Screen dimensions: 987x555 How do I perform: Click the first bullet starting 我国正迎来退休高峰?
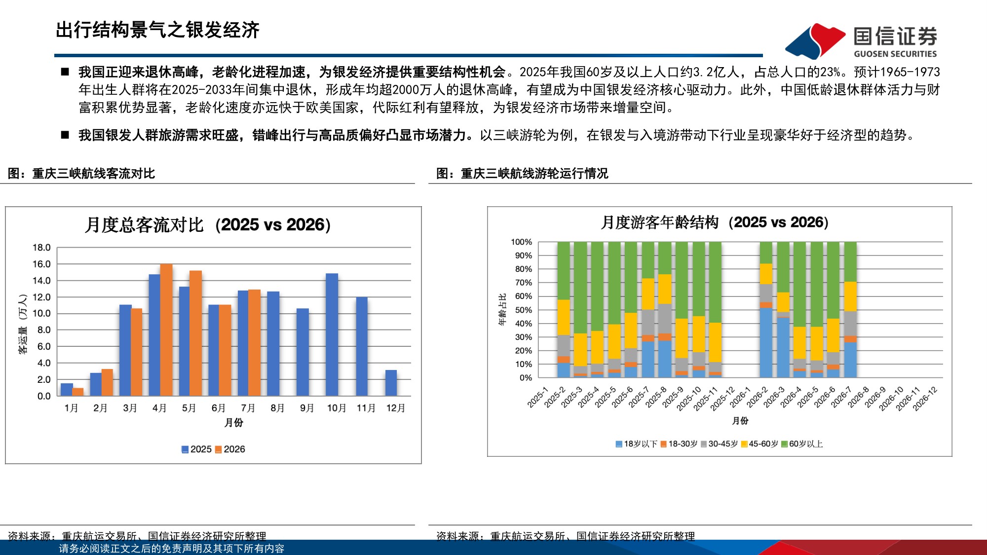509,90
